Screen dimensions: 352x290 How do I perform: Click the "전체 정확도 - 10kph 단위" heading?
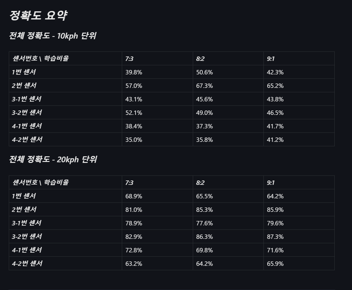52,36
